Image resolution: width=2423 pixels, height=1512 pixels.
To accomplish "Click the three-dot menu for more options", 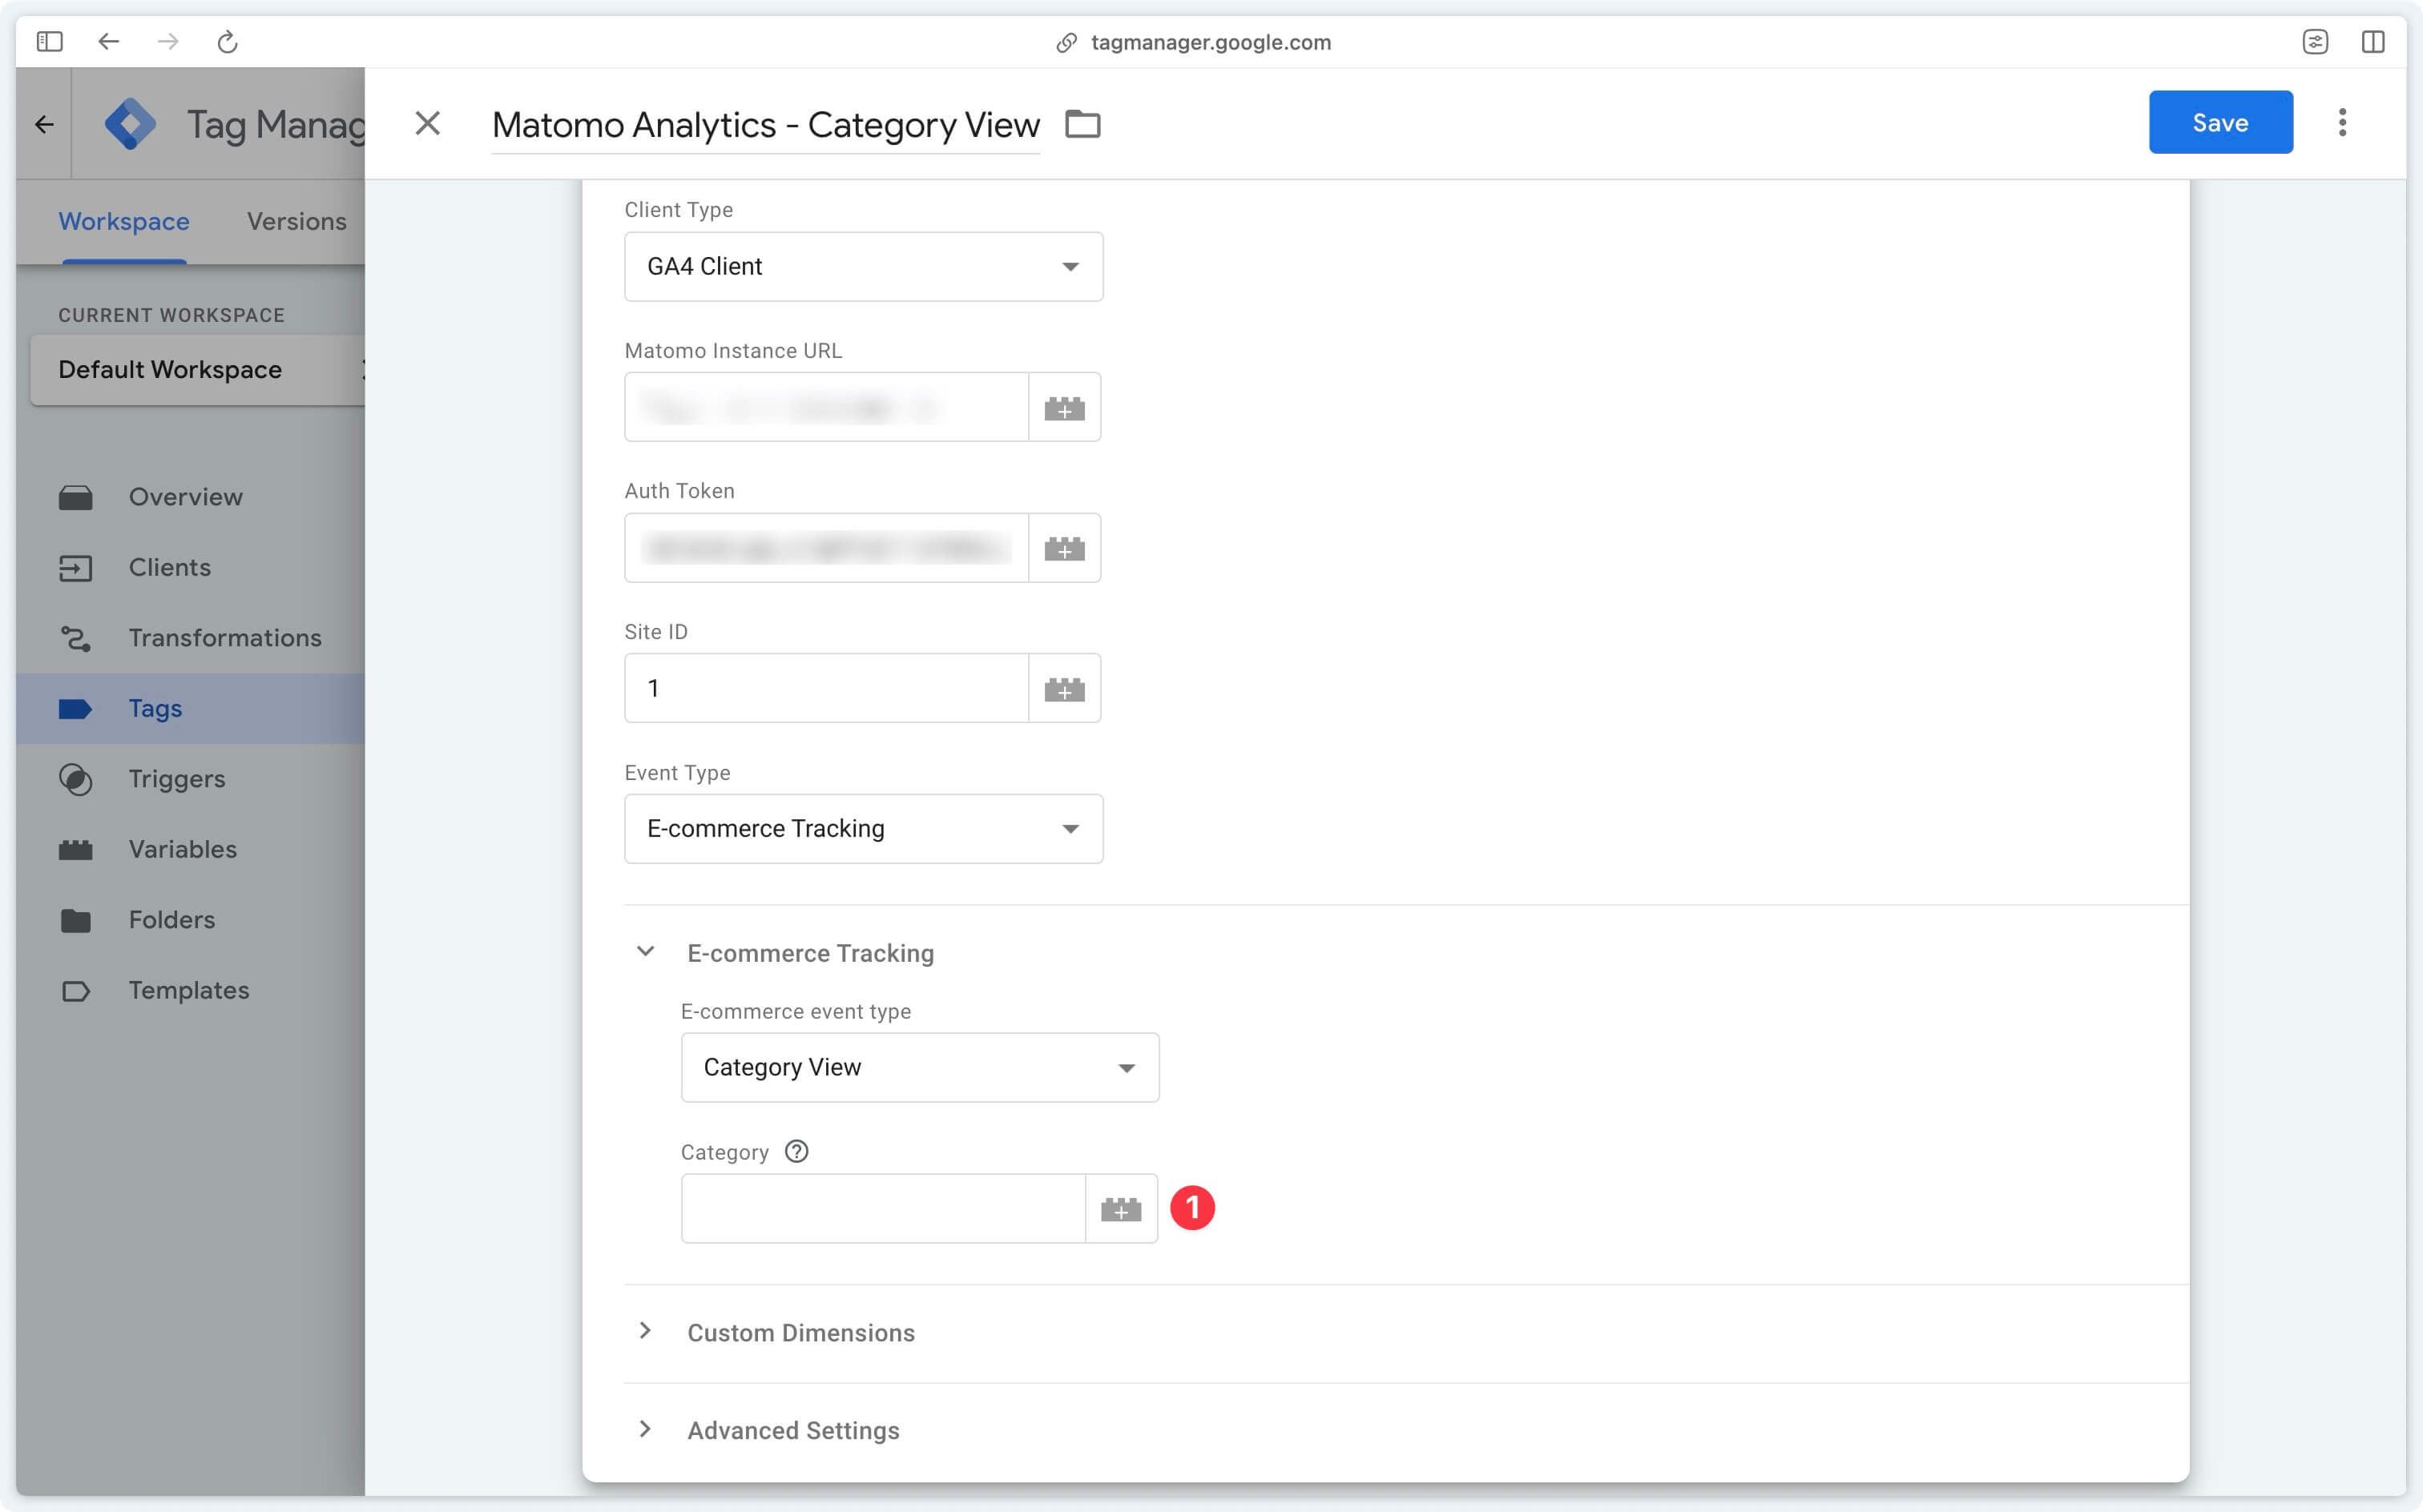I will 2344,122.
